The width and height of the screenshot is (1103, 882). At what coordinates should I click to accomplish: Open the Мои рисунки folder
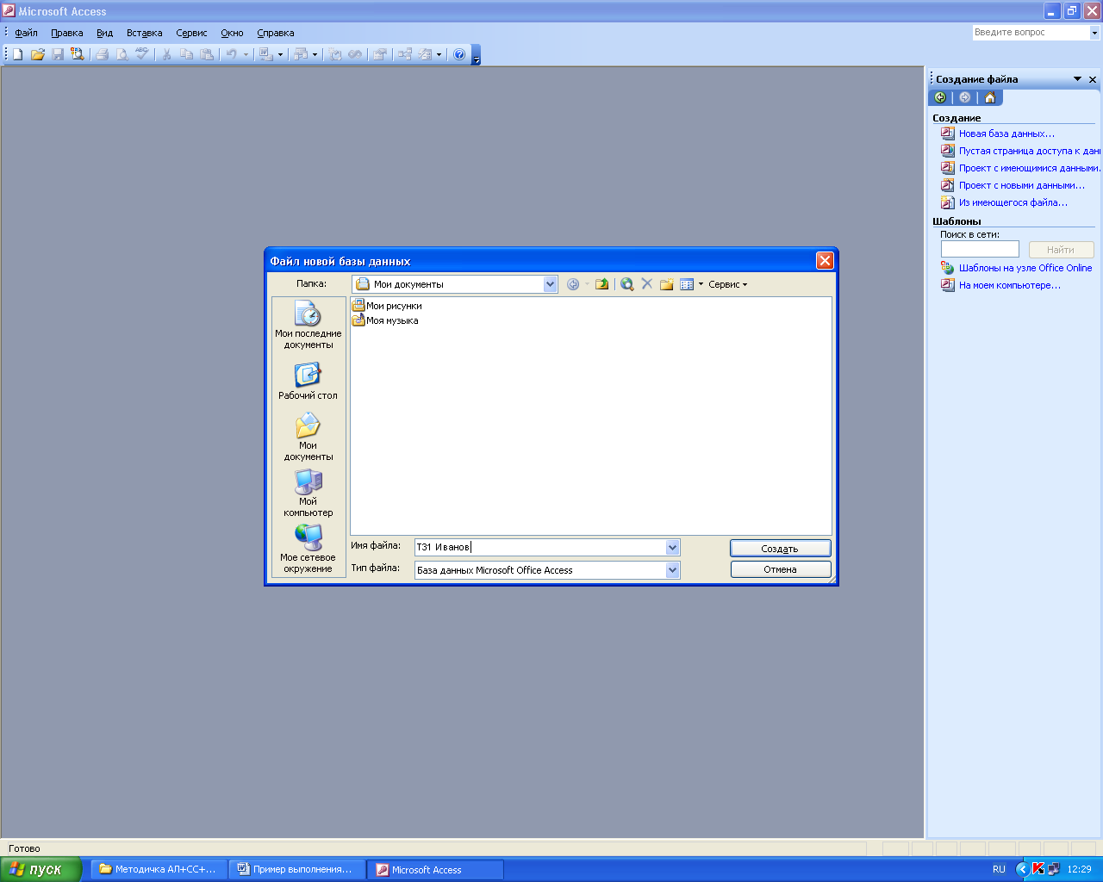[x=393, y=306]
